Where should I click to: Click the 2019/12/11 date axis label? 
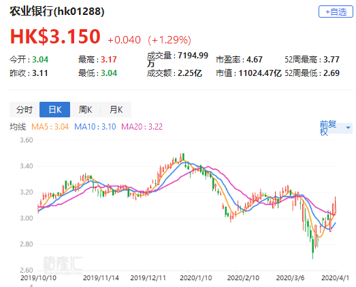click(148, 278)
